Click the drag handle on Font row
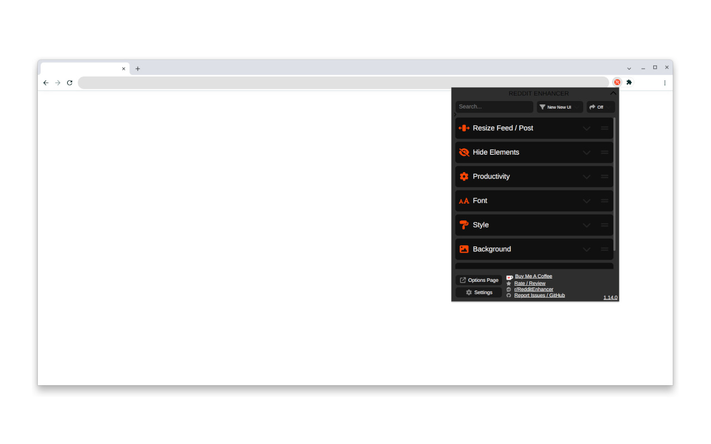 click(x=604, y=201)
